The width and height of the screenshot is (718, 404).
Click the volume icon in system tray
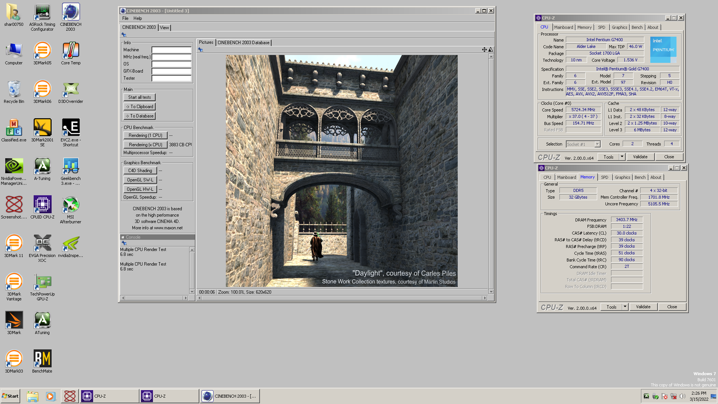pos(682,396)
